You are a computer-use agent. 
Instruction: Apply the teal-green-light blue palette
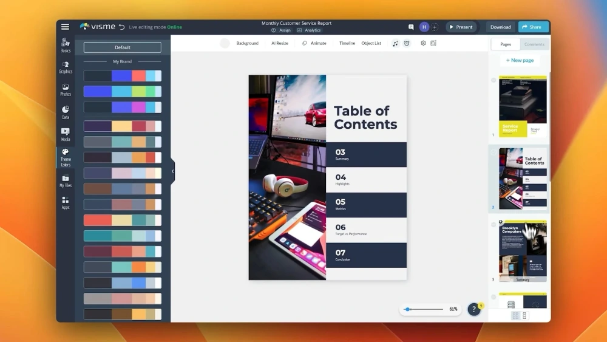123,236
